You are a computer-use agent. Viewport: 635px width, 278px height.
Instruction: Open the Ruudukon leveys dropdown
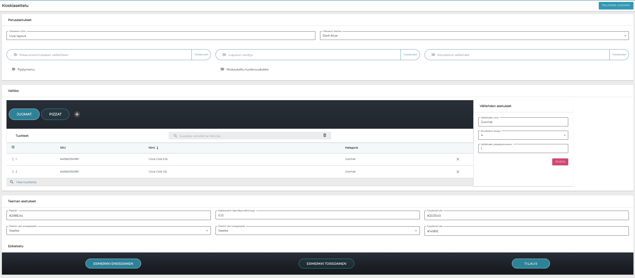(523, 135)
